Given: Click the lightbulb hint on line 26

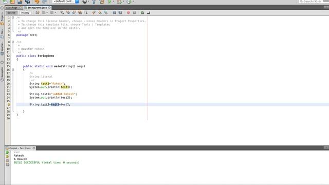Looking at the screenshot, I should (x=9, y=104).
